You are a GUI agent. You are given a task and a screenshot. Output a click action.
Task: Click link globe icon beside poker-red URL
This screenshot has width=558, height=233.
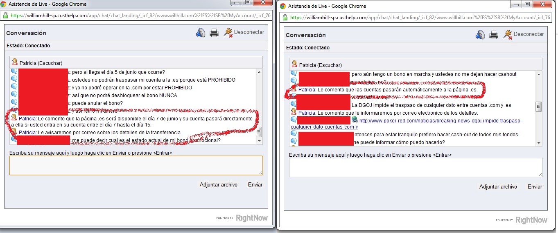tap(355, 120)
